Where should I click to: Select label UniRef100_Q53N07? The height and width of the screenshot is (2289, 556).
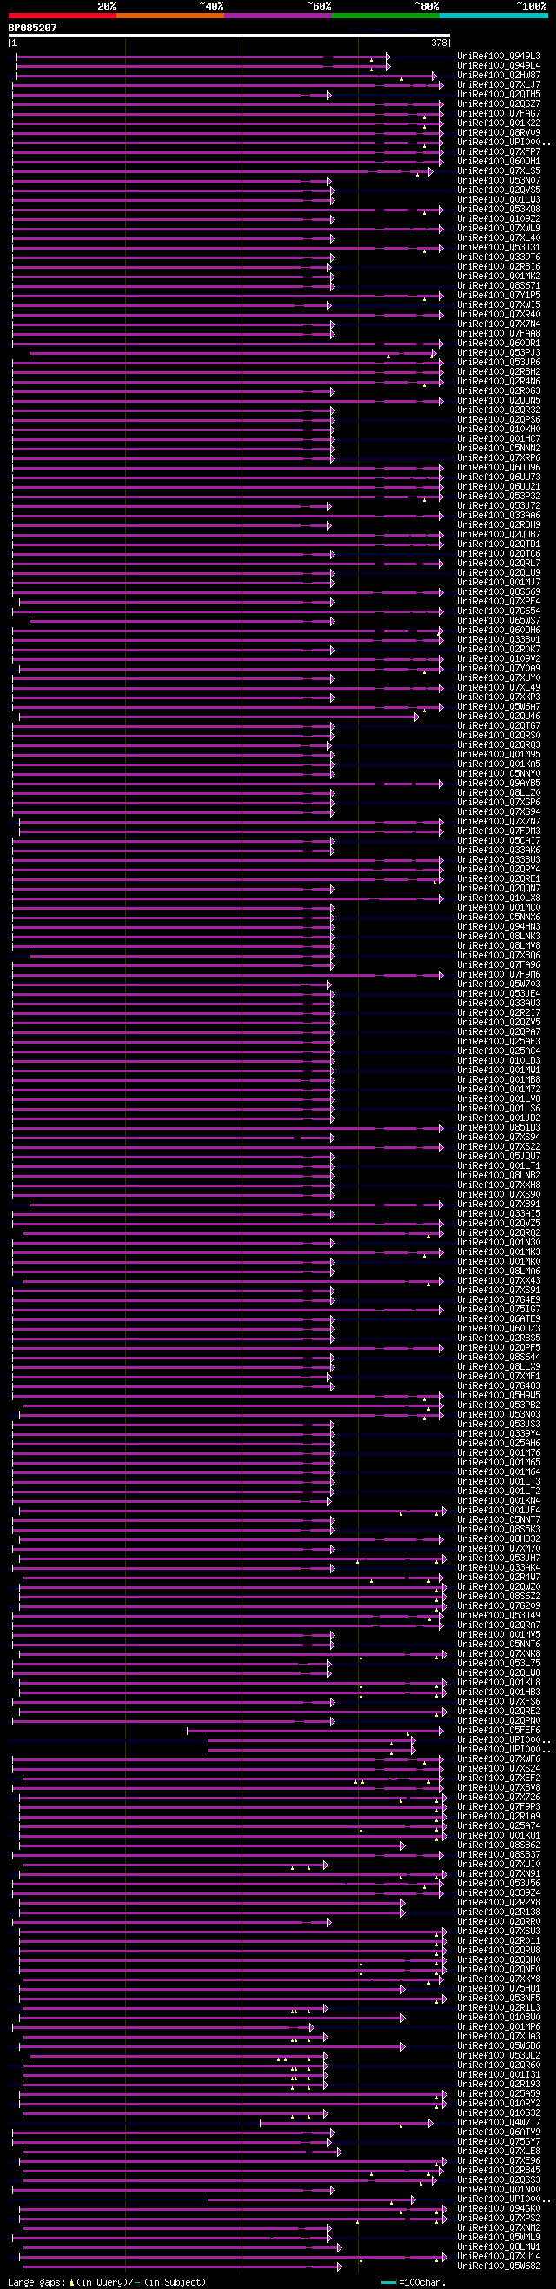(500, 180)
